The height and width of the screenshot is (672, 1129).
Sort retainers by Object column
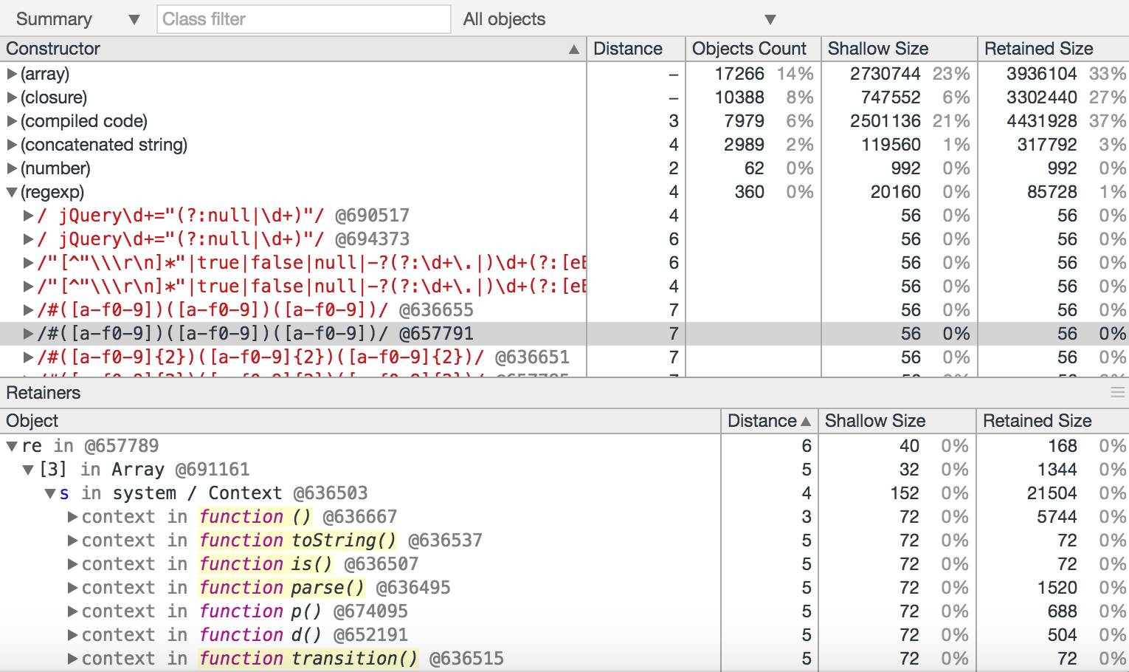coord(360,421)
